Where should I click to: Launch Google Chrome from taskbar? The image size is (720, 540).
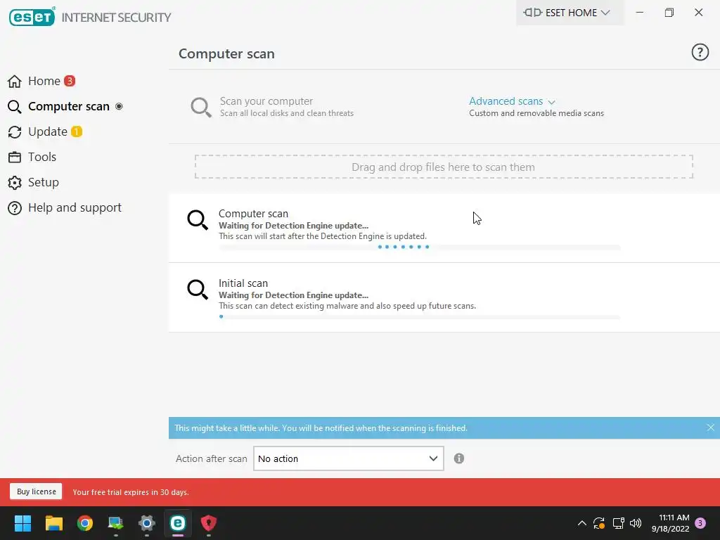84,523
